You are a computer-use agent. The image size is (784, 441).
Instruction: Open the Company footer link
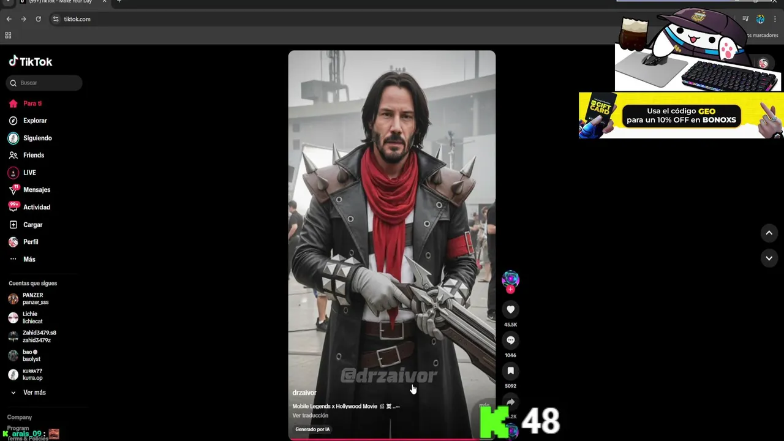20,417
